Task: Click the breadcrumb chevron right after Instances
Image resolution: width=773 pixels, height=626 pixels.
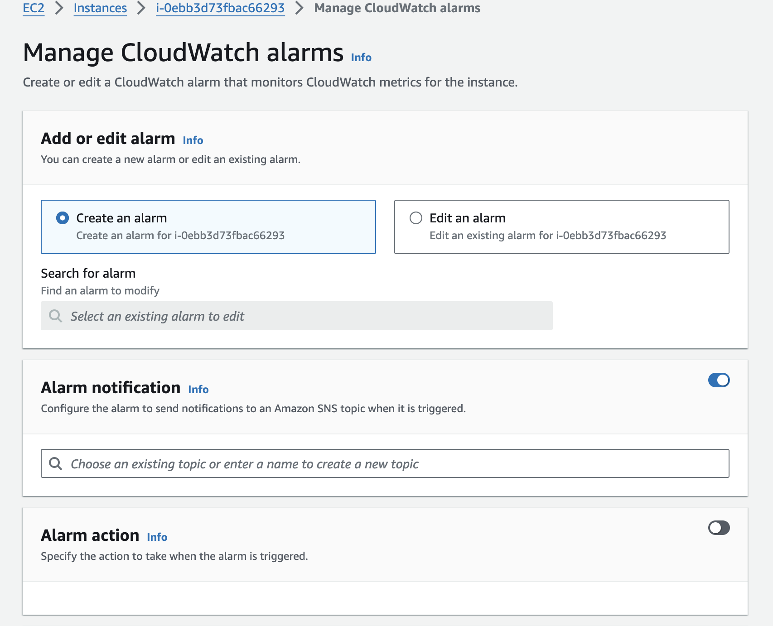Action: pyautogui.click(x=141, y=8)
